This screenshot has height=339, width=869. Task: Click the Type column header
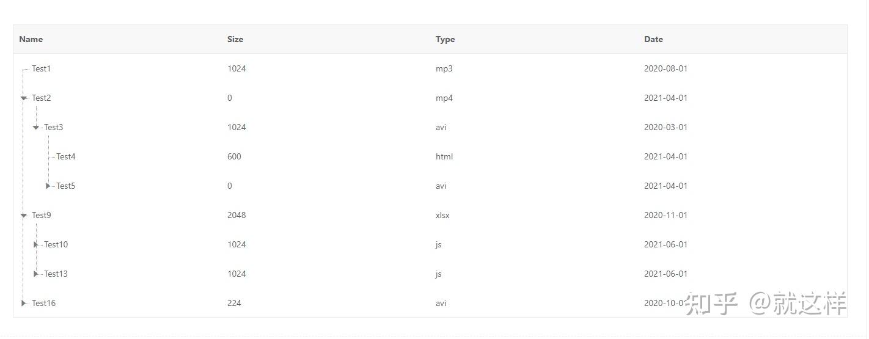pyautogui.click(x=445, y=39)
